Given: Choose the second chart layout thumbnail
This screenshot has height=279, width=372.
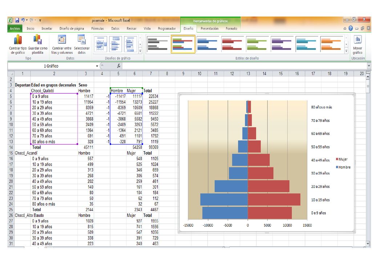Looking at the screenshot, I should [x=116, y=44].
